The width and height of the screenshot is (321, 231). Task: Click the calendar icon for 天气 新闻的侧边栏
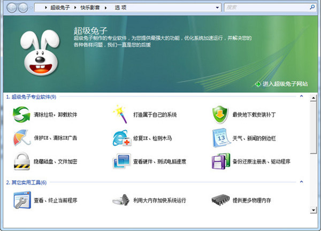[x=221, y=138]
